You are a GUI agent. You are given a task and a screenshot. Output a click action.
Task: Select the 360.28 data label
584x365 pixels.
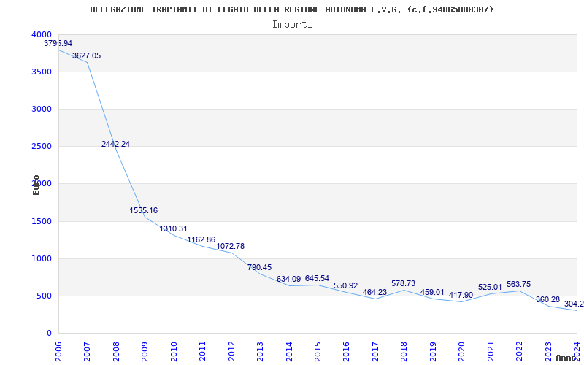tap(547, 299)
